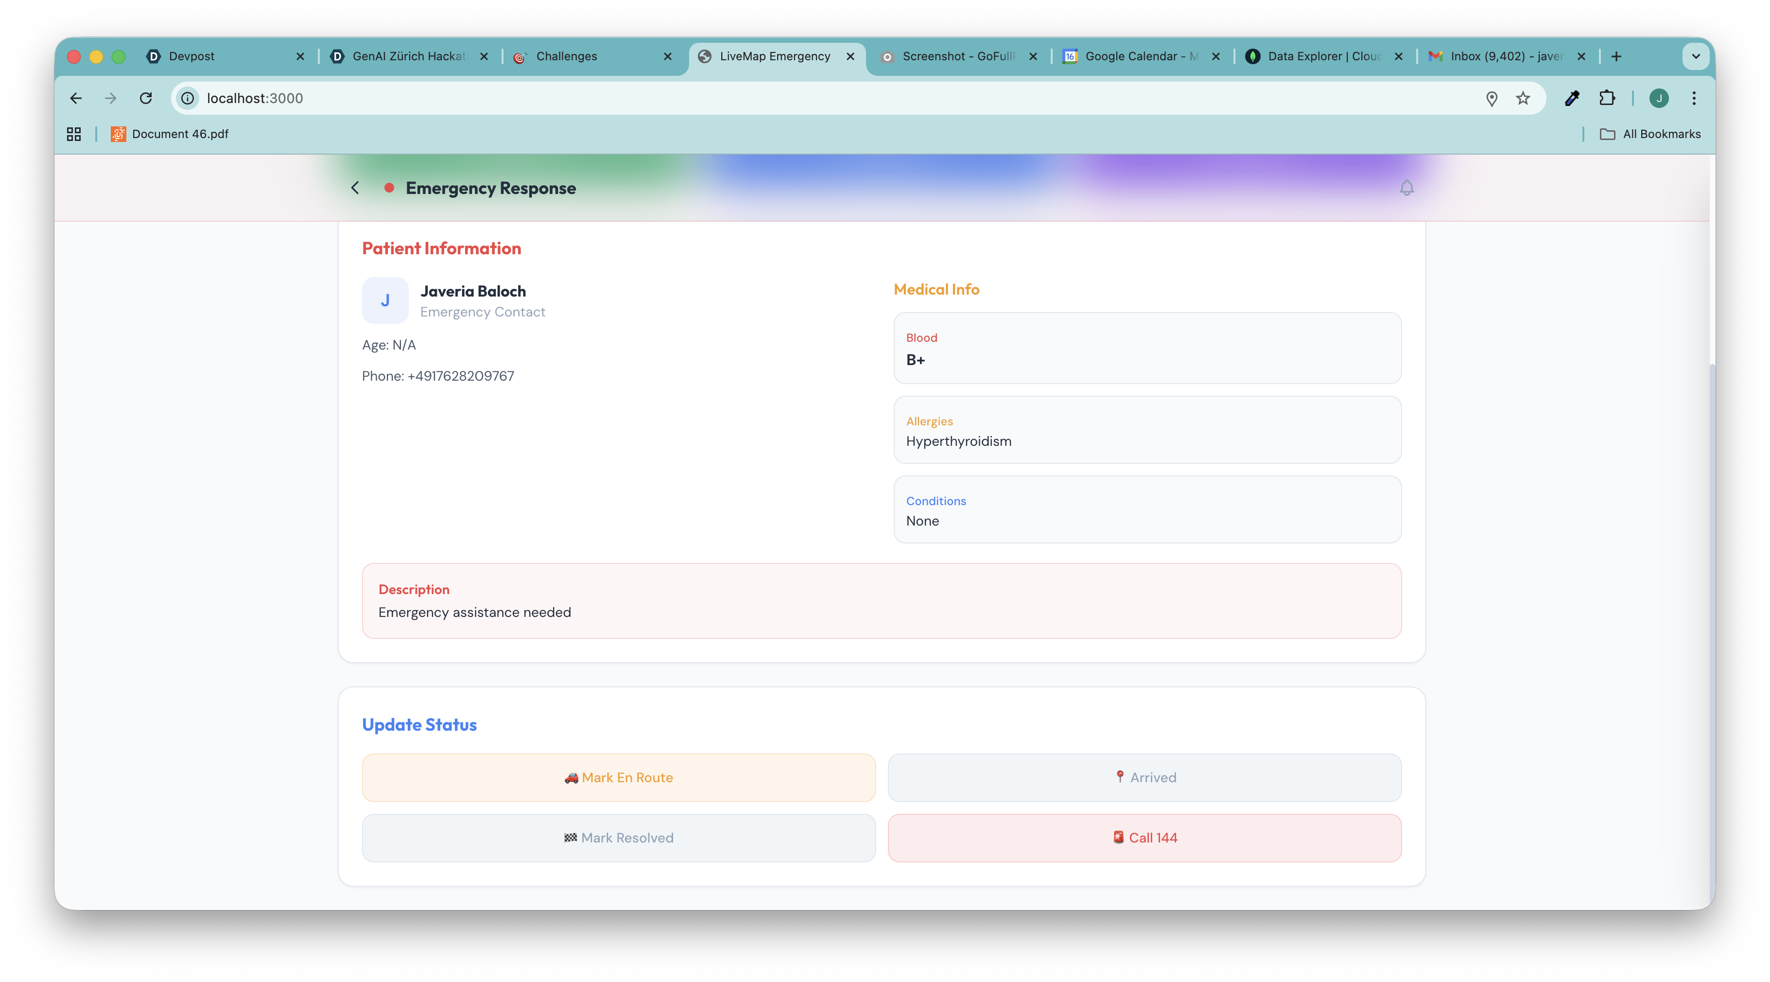Open the Extensions puzzle icon
This screenshot has width=1770, height=982.
tap(1607, 98)
